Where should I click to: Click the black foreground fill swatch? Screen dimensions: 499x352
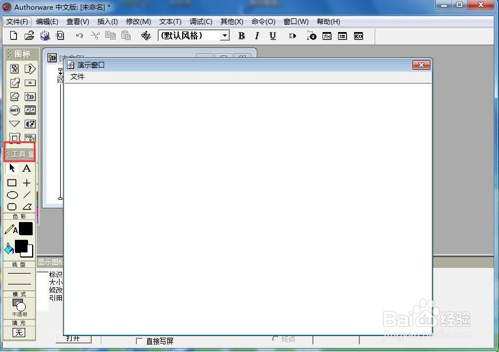pos(21,246)
